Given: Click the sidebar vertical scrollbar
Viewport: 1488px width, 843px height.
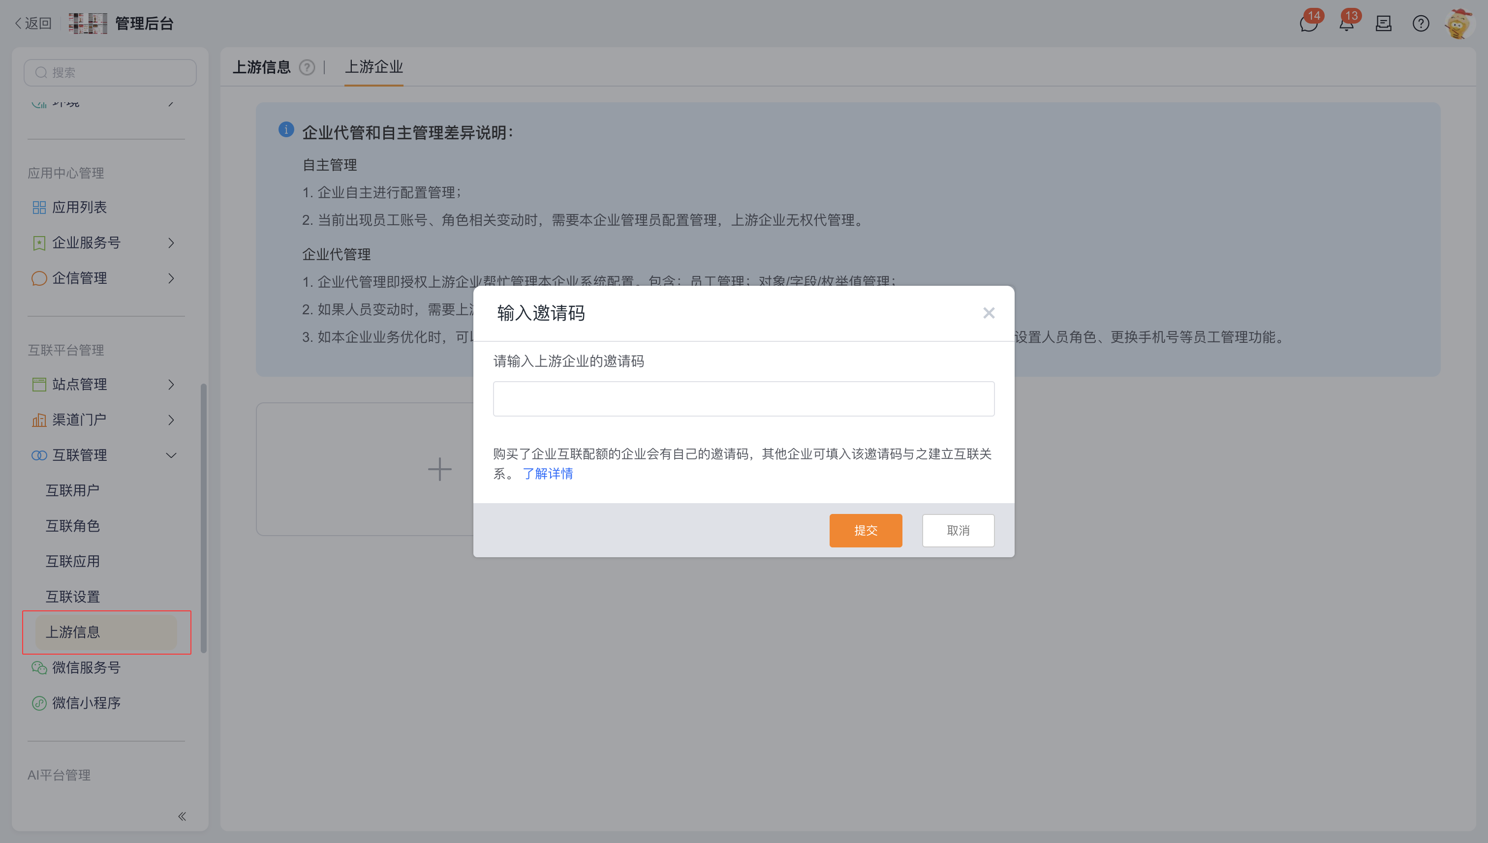Looking at the screenshot, I should [203, 517].
